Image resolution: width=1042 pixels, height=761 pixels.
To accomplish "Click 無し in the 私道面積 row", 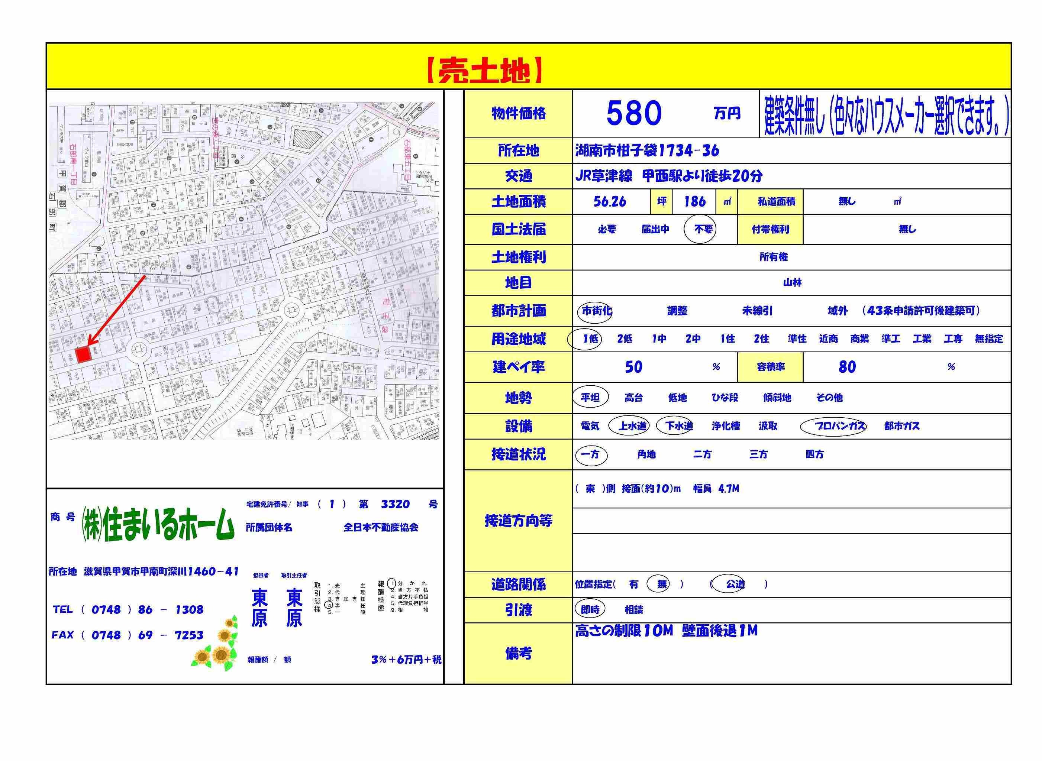I will tap(846, 201).
